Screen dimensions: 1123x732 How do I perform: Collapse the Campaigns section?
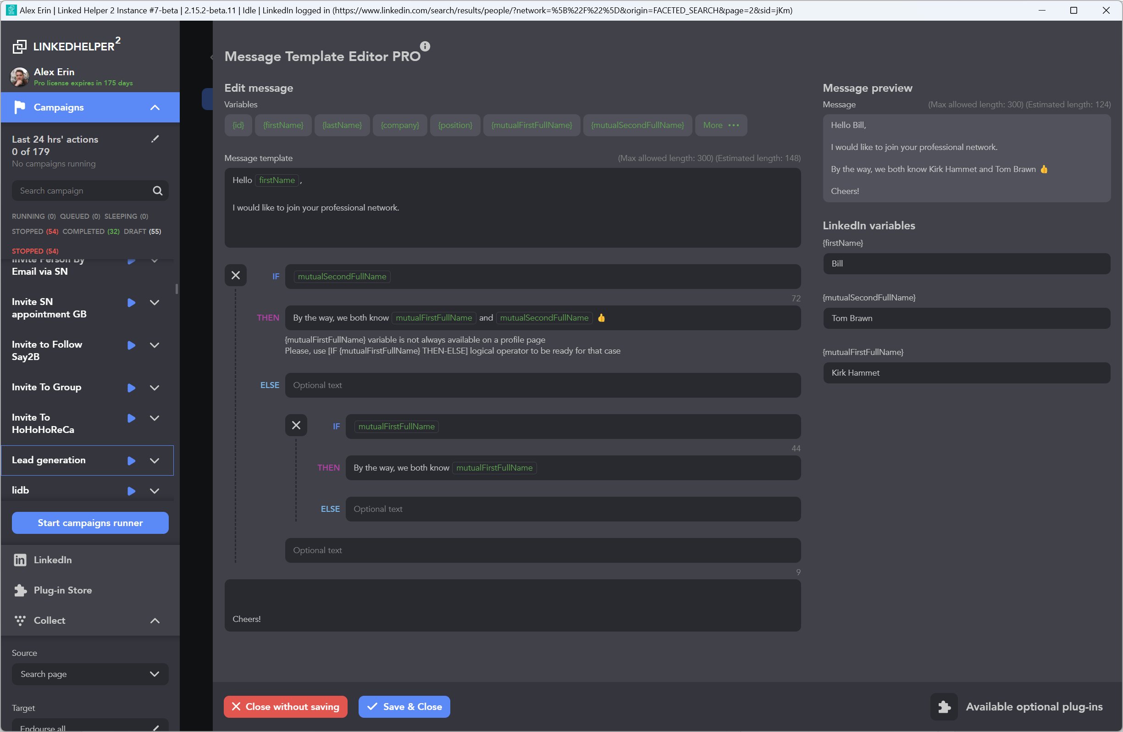pos(154,107)
